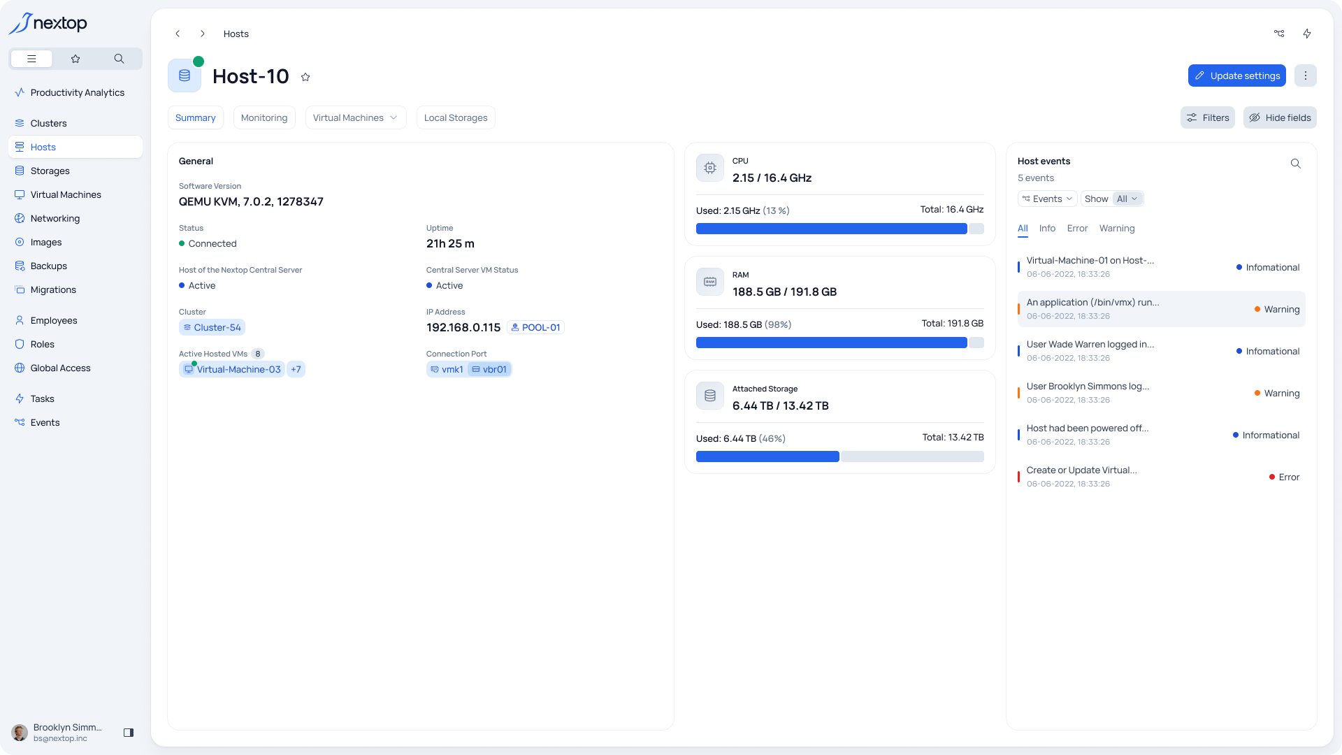Open 'An application (/bin/vmx)' event
1342x755 pixels.
[1162, 309]
